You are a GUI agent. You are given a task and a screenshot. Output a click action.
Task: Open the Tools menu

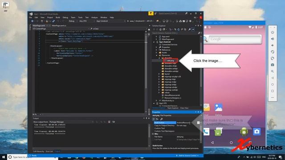(x=80, y=17)
